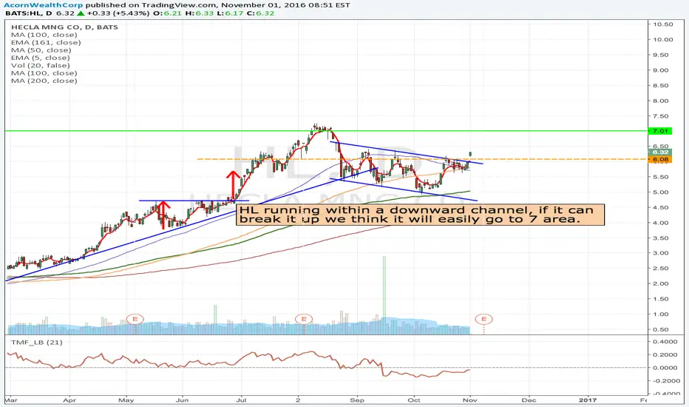This screenshot has height=407, width=689.
Task: Select the 6.32 current price label
Action: click(x=660, y=152)
